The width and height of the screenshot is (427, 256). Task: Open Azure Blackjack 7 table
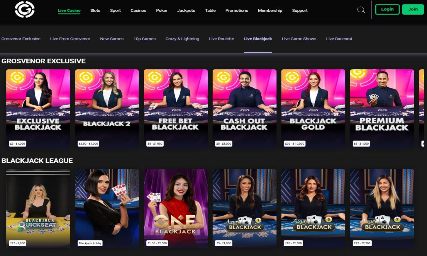382,208
